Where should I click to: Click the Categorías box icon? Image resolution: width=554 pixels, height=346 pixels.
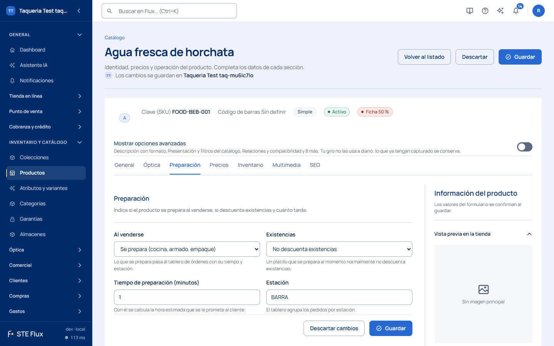[12, 204]
